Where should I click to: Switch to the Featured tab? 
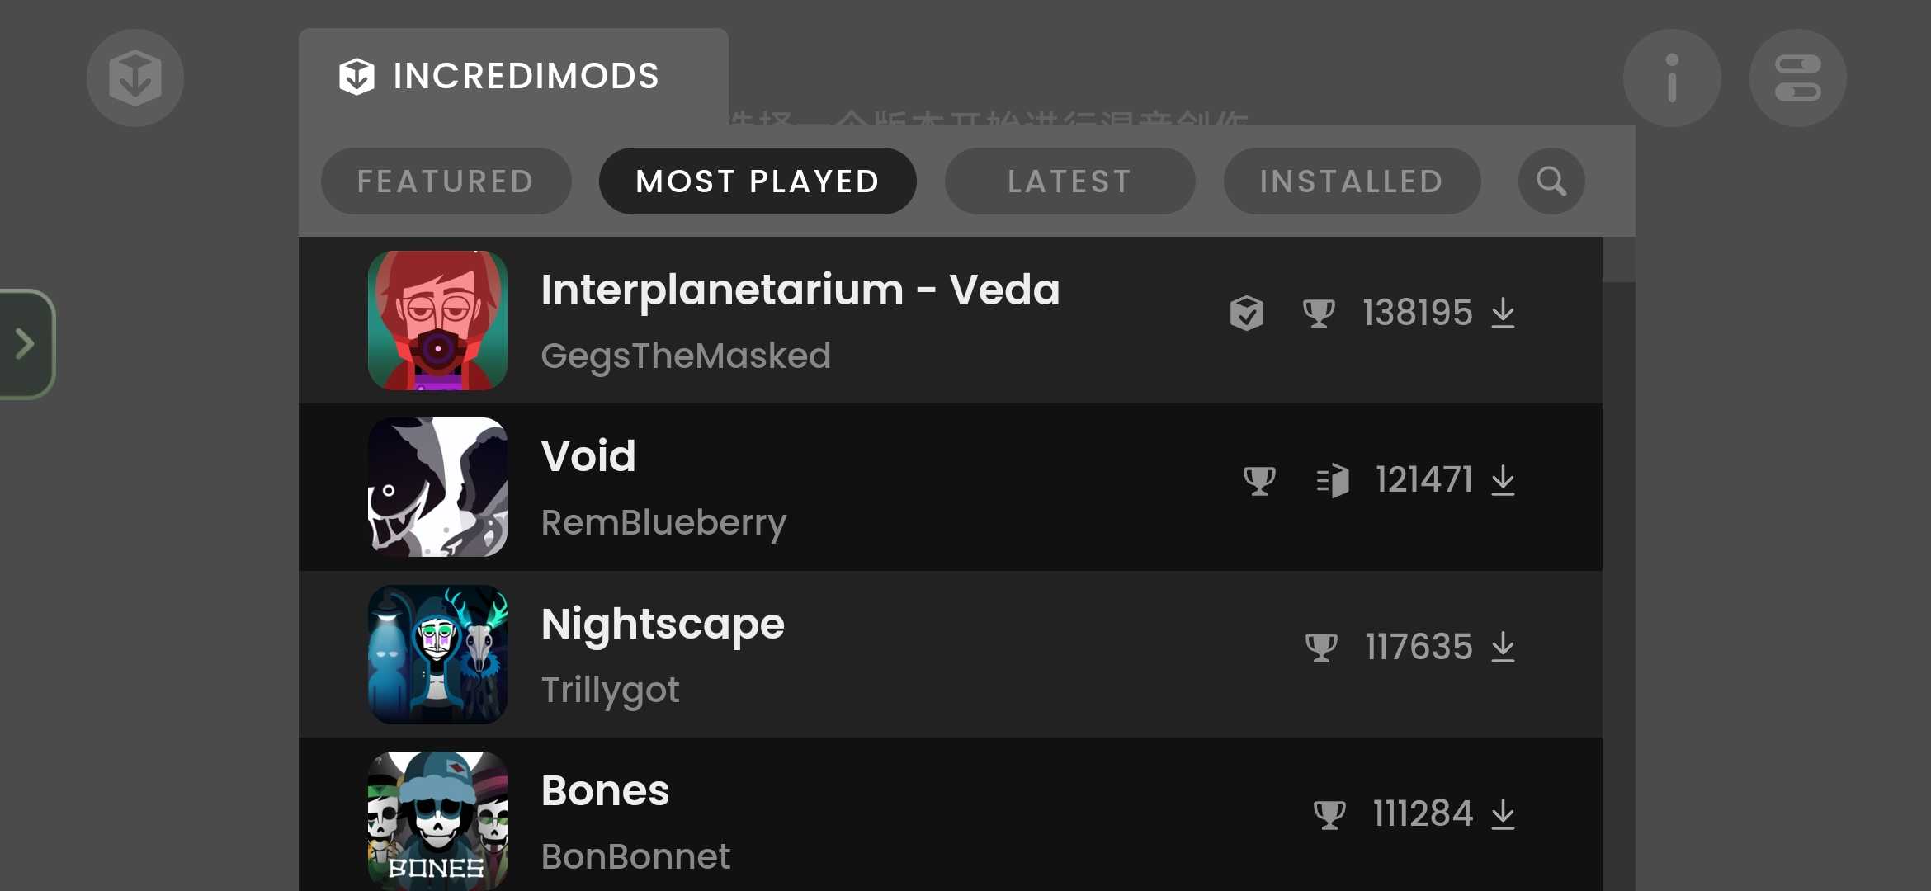[x=446, y=181]
